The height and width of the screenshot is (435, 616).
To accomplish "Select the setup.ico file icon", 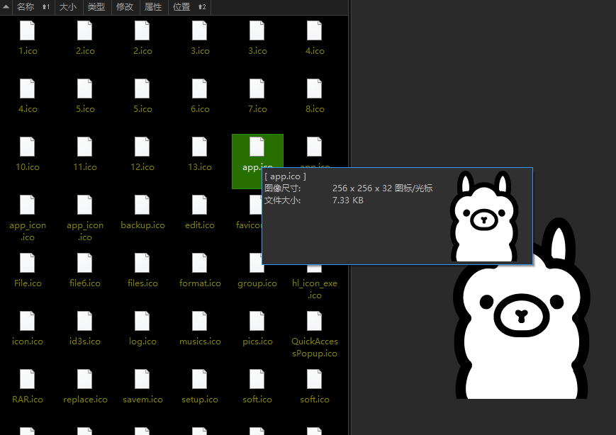I will click(200, 380).
